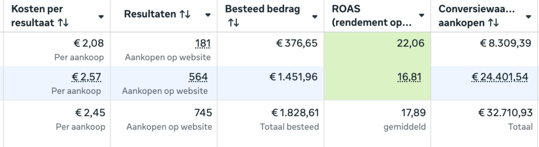Click the € 24.401,54 conversion value

[500, 77]
